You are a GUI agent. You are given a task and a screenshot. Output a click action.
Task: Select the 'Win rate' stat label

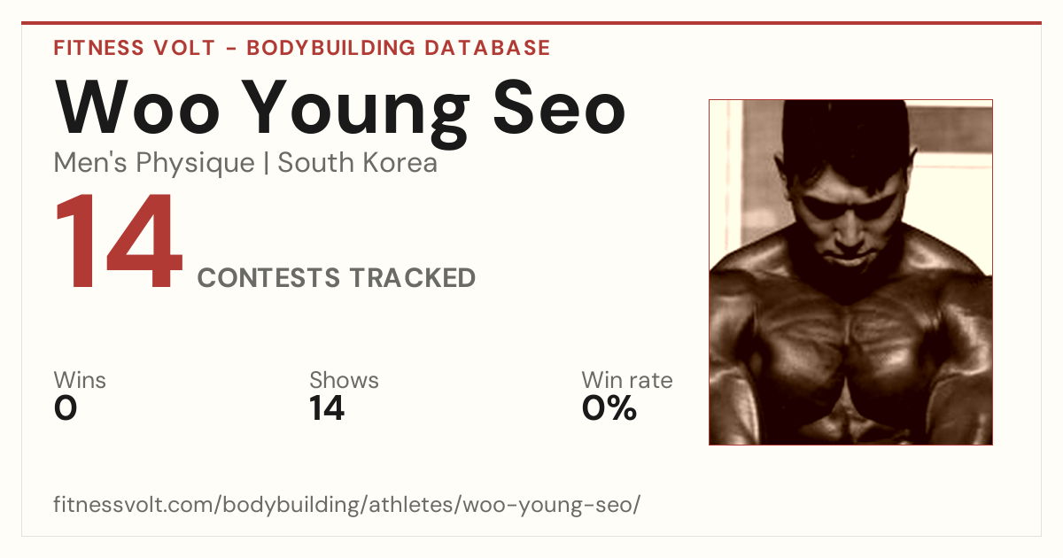627,381
